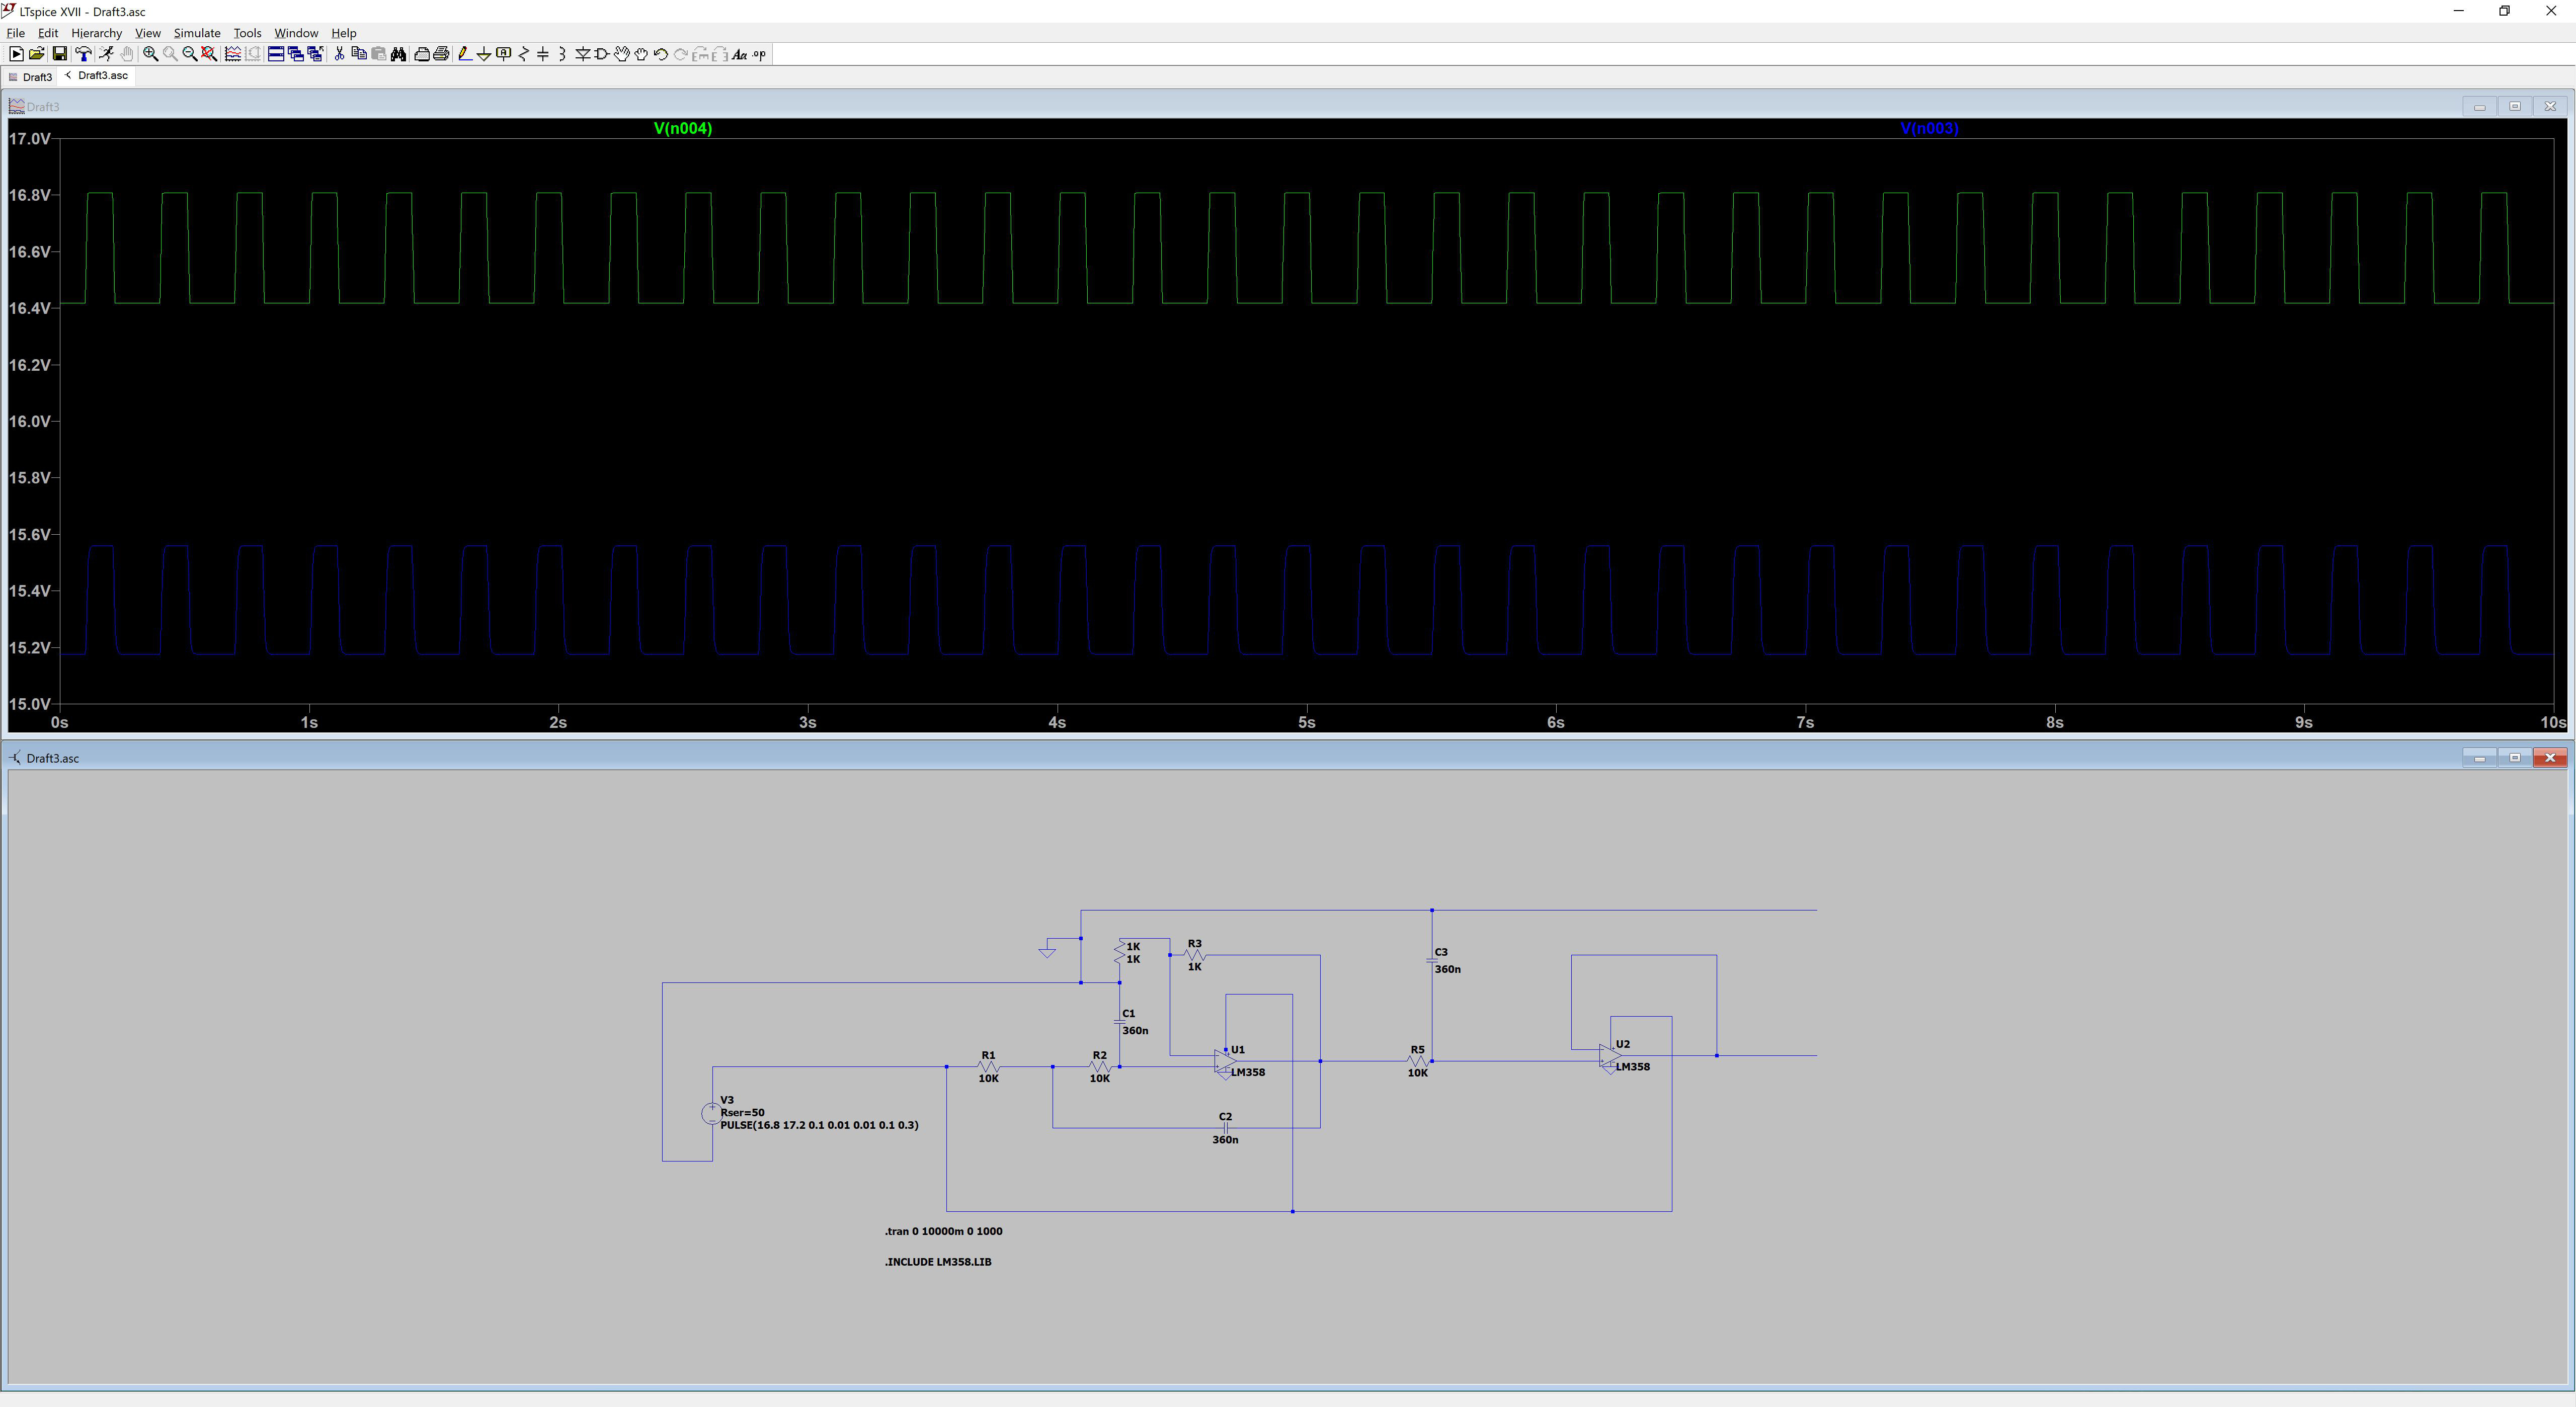Viewport: 2576px width, 1407px height.
Task: Open the Hierarchy menu
Action: pos(96,33)
